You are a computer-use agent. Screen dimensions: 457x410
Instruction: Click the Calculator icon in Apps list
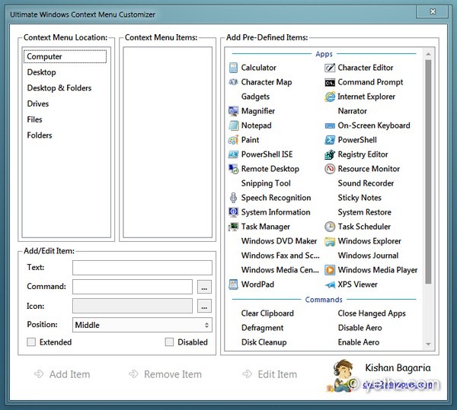(x=233, y=68)
